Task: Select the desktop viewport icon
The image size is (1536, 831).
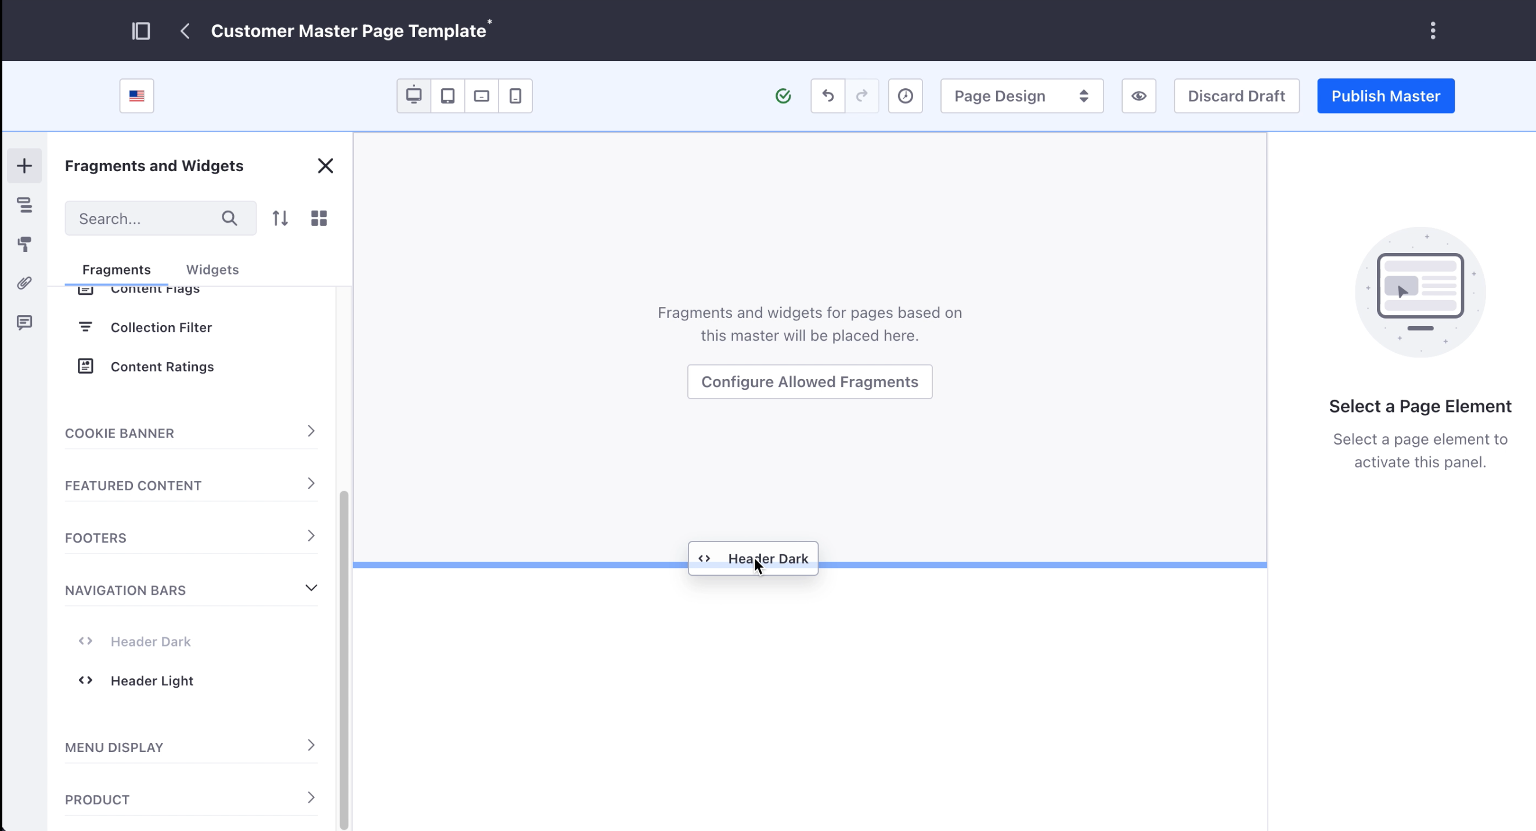Action: (413, 96)
